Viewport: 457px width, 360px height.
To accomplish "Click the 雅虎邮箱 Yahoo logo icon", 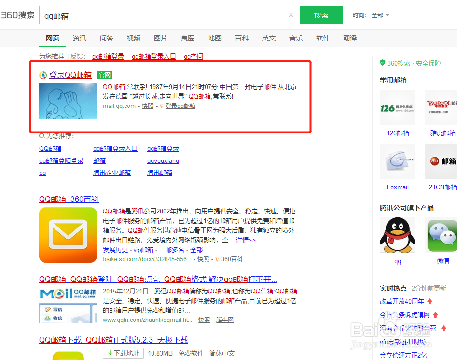I will click(441, 107).
